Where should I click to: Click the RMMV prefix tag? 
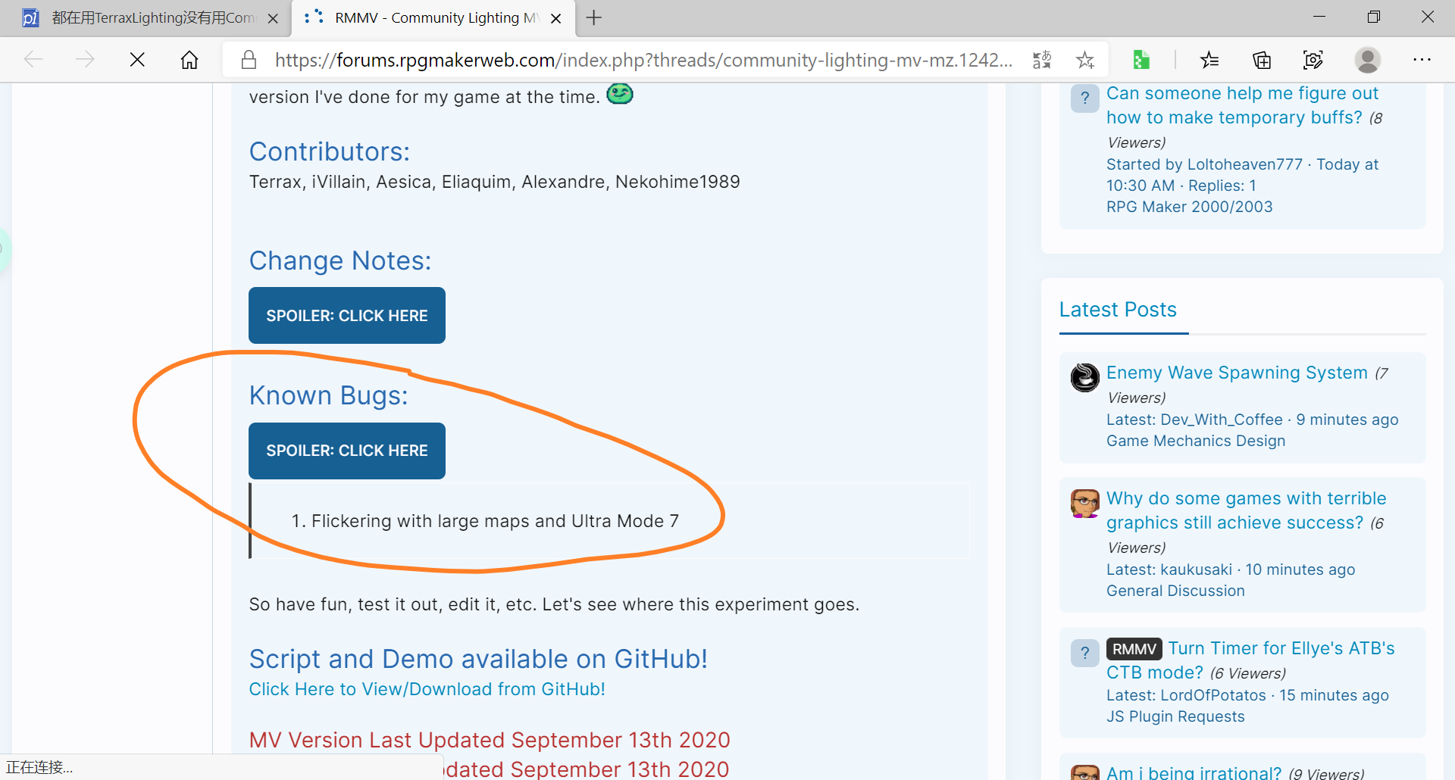point(1134,649)
